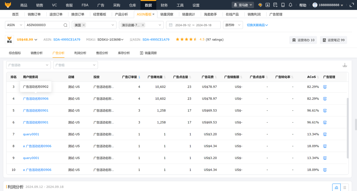Click the customer support headset icon

[x=260, y=5]
